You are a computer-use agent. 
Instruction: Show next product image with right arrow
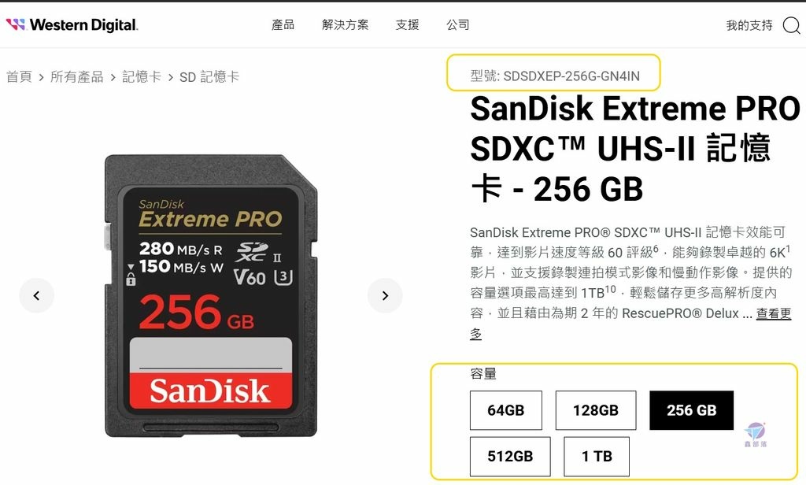pyautogui.click(x=385, y=296)
